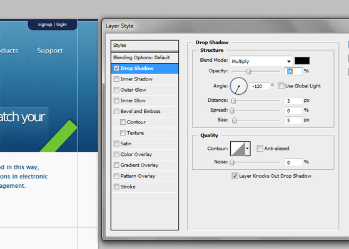Check the Anti-aliased option

tap(260, 149)
